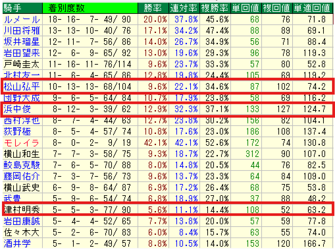Select the 単適回値 column header

[x=313, y=7]
